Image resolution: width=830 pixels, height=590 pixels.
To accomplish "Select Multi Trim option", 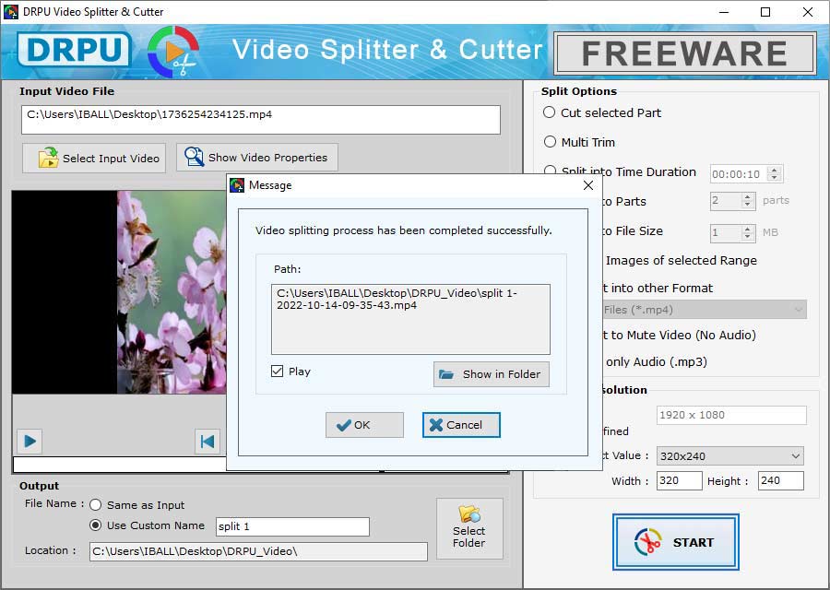I will pyautogui.click(x=550, y=142).
